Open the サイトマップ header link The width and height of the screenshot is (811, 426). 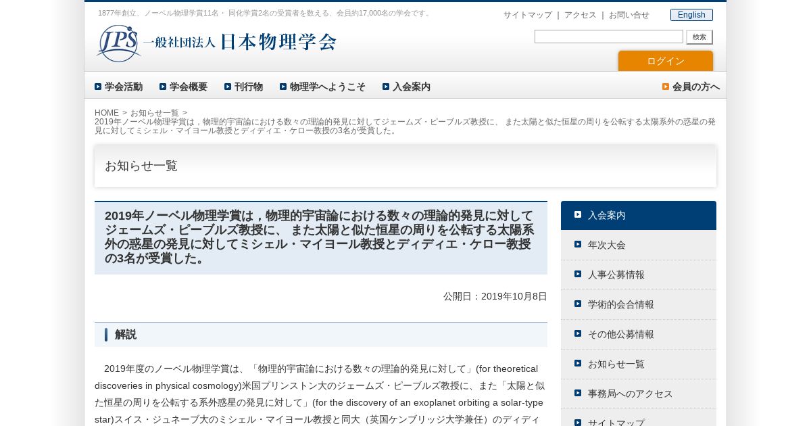point(528,15)
